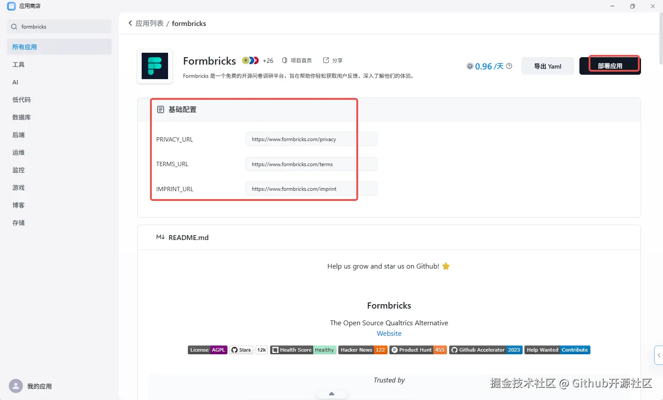Click the README.md markdown icon

161,237
